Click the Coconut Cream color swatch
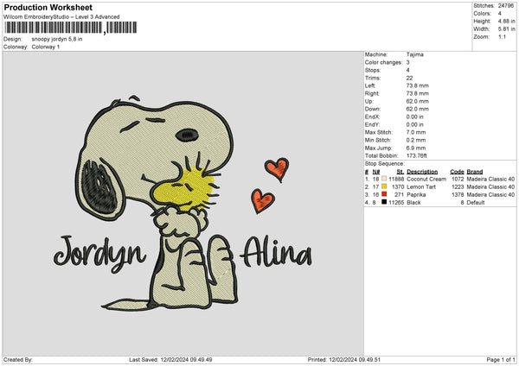The height and width of the screenshot is (366, 519). 384,179
